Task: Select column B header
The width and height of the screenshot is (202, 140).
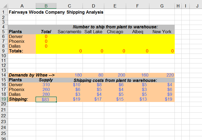Action: pos(46,6)
